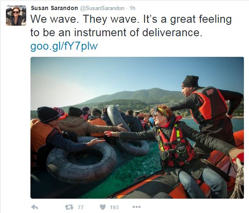Click the reply arrow icon
This screenshot has height=213, width=249.
35,207
